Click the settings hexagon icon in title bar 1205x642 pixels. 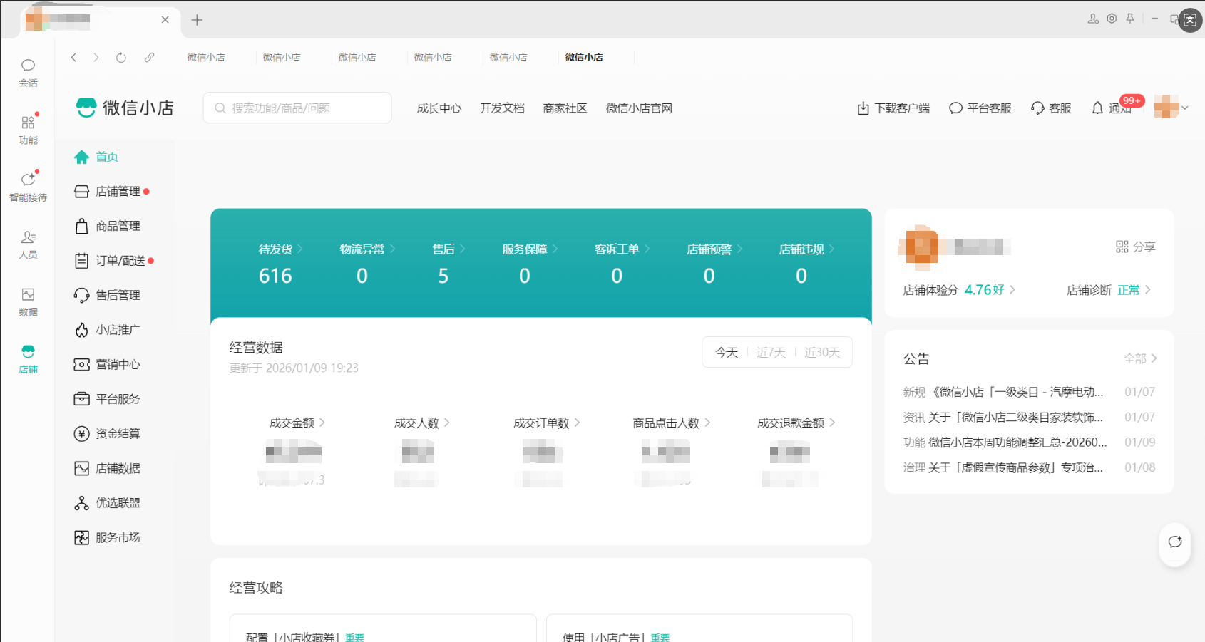coord(1112,19)
